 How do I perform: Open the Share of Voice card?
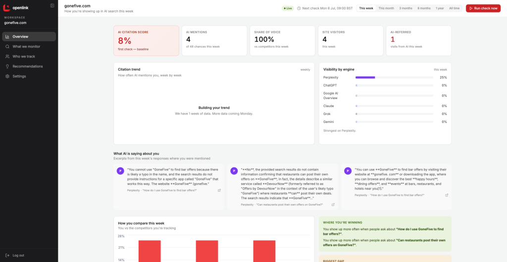[x=282, y=41]
